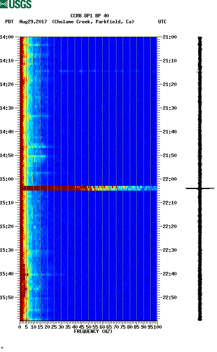Click the 21:40 UTC time label
This screenshot has height=352, width=217.
tap(169, 132)
